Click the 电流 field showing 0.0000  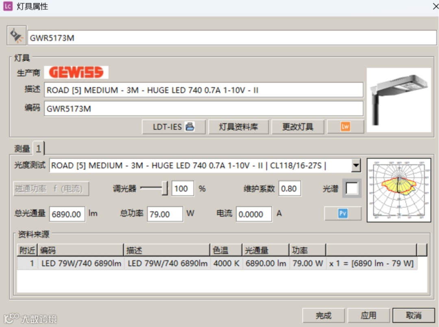point(254,214)
